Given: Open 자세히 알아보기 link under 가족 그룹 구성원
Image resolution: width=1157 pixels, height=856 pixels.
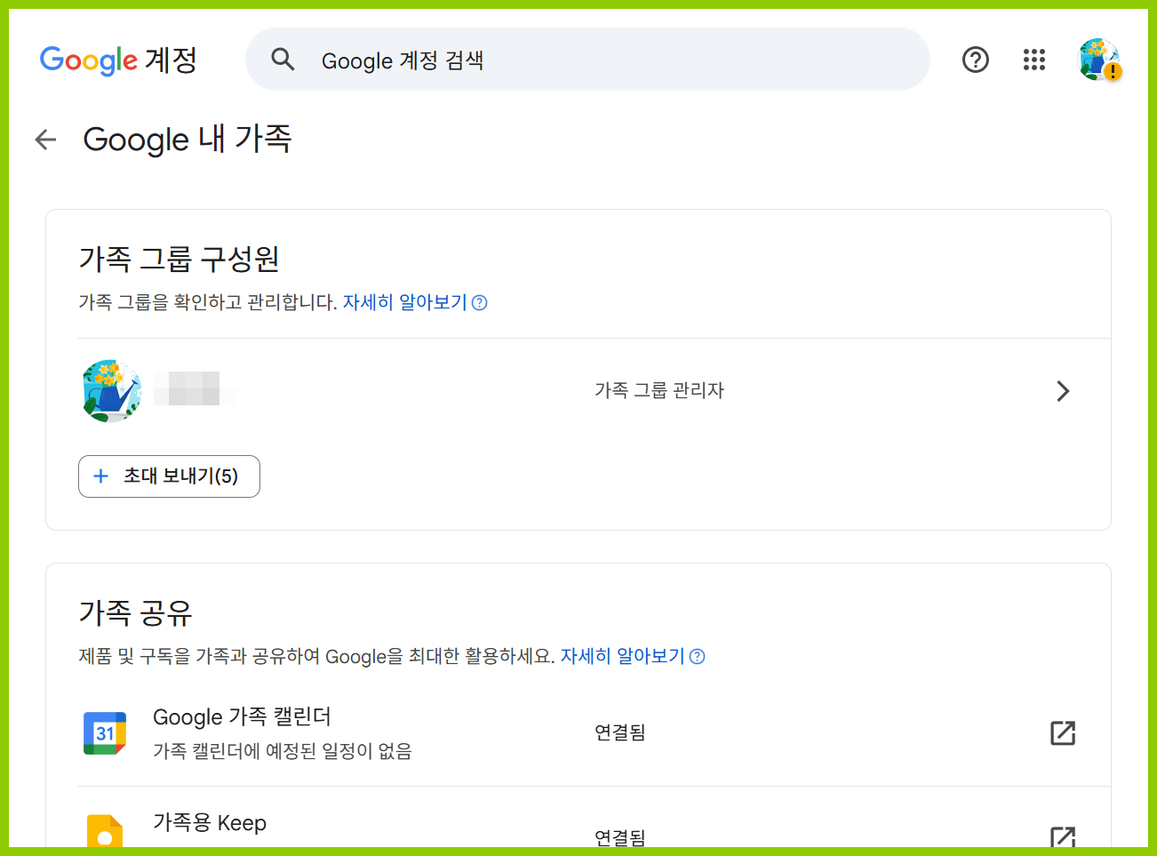Looking at the screenshot, I should click(x=405, y=302).
